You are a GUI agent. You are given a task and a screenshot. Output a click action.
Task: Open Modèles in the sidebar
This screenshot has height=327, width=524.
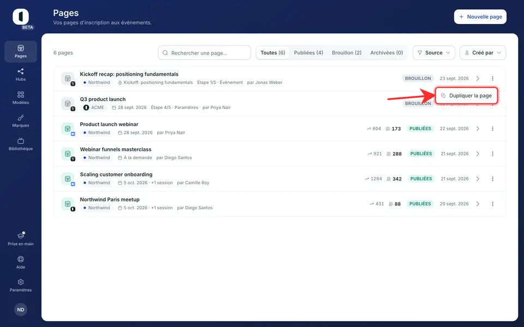click(20, 98)
